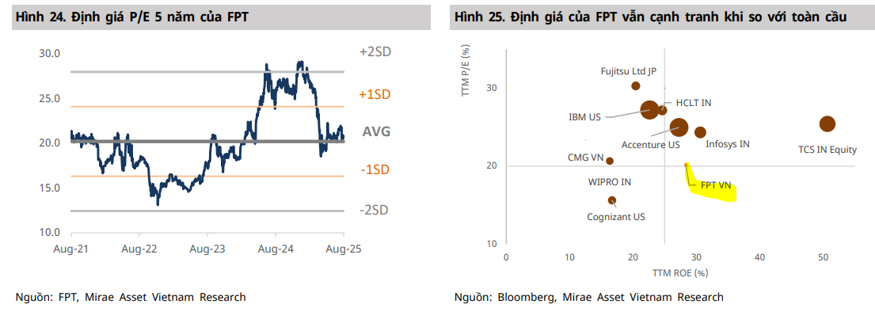Click the WIPRO IN label

[x=609, y=181]
